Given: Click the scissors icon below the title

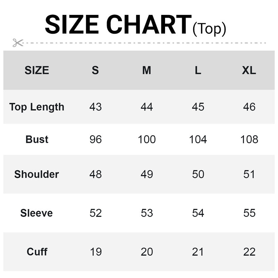Looking at the screenshot, I should [x=18, y=43].
